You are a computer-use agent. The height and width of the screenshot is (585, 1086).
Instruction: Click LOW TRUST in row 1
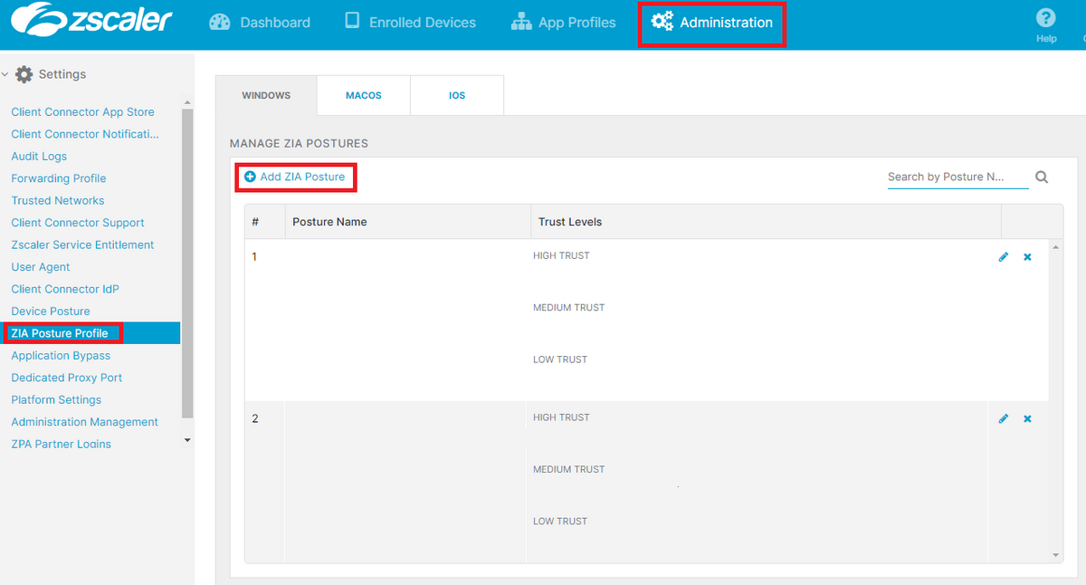560,360
